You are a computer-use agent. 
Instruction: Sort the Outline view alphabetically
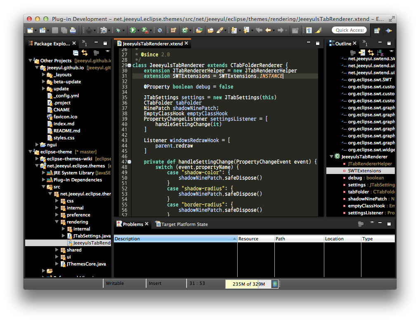click(x=380, y=53)
